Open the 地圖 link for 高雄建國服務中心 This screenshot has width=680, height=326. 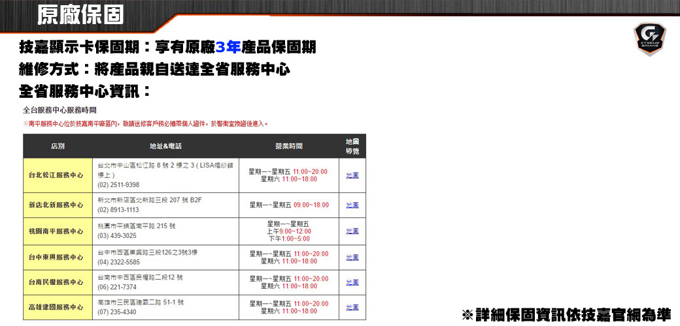pyautogui.click(x=352, y=307)
